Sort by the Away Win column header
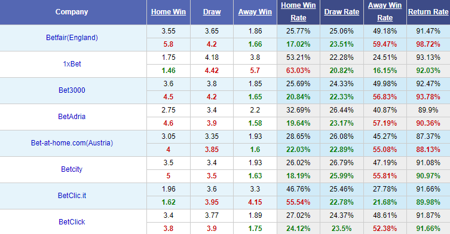450x234 pixels. pos(255,12)
